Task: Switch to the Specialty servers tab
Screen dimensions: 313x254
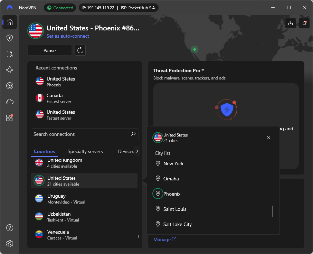Action: 85,152
